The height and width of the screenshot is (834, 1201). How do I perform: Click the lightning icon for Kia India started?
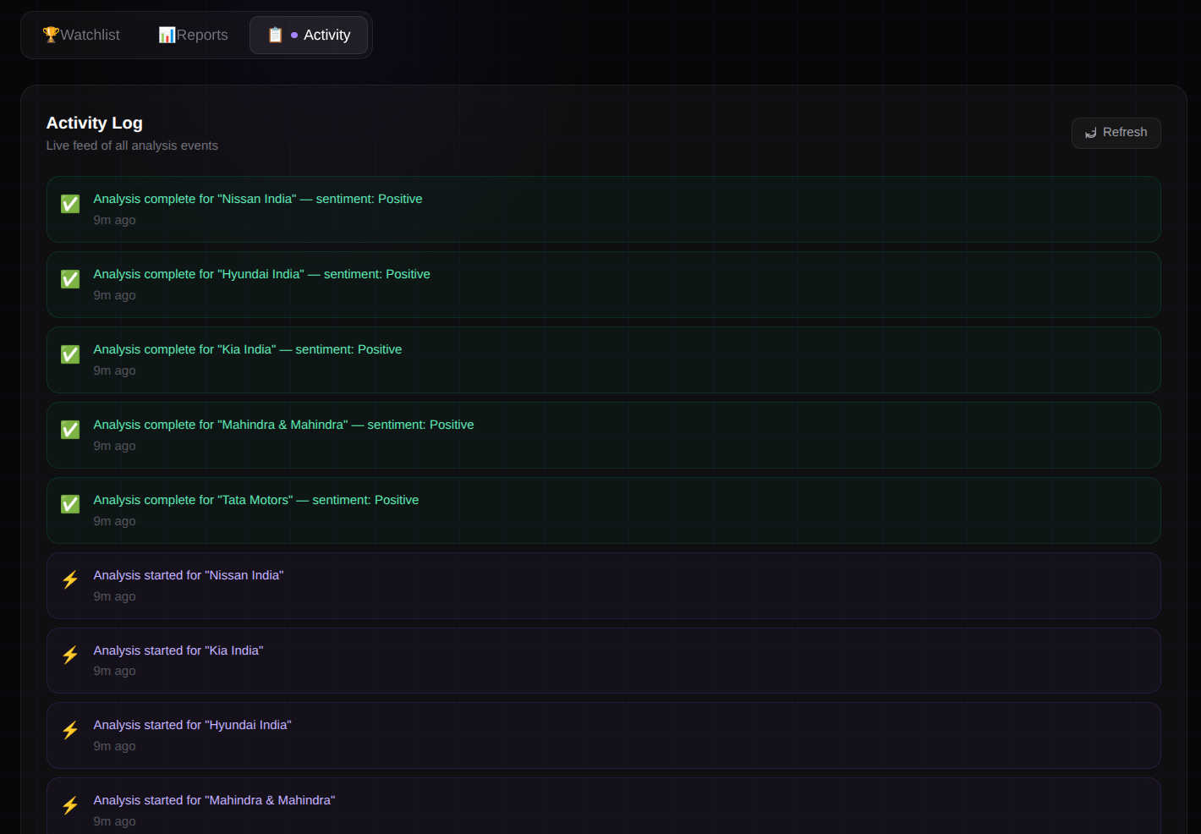click(x=70, y=655)
